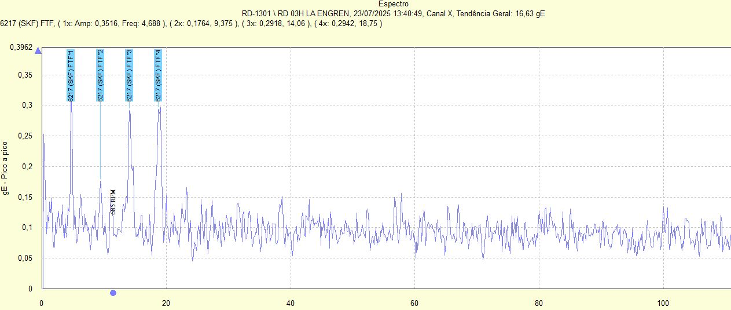This screenshot has width=731, height=310.
Task: Select the 6217 (SKF) FTF*4 marker label
Action: 158,75
